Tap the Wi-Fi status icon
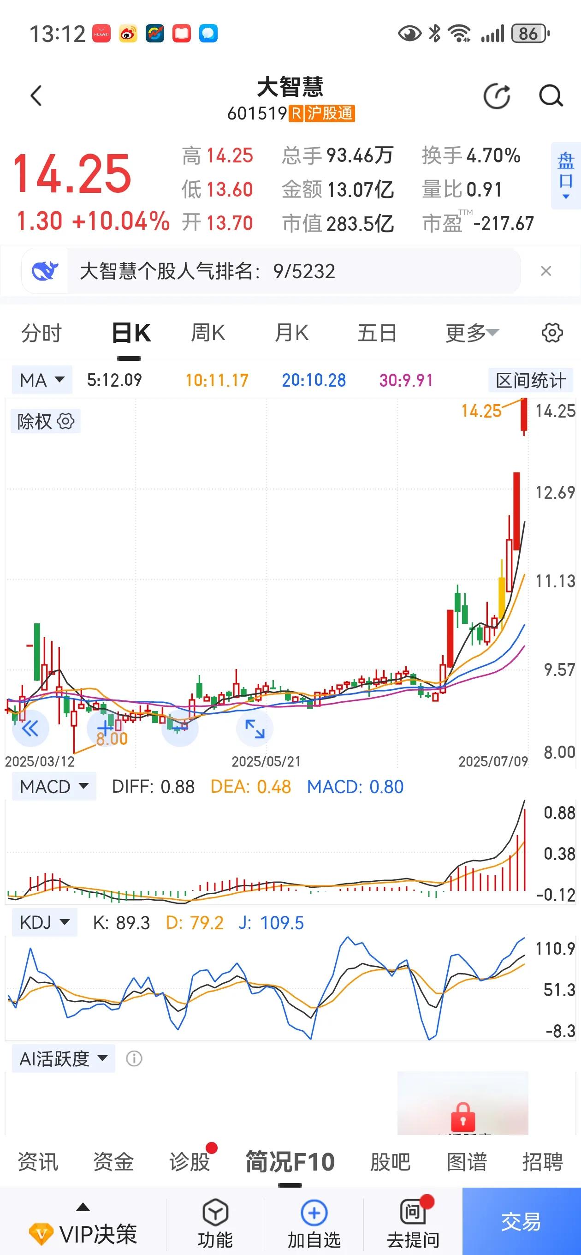 [459, 34]
